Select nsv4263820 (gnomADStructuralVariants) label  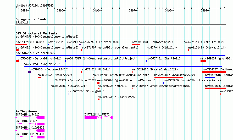[126, 80]
